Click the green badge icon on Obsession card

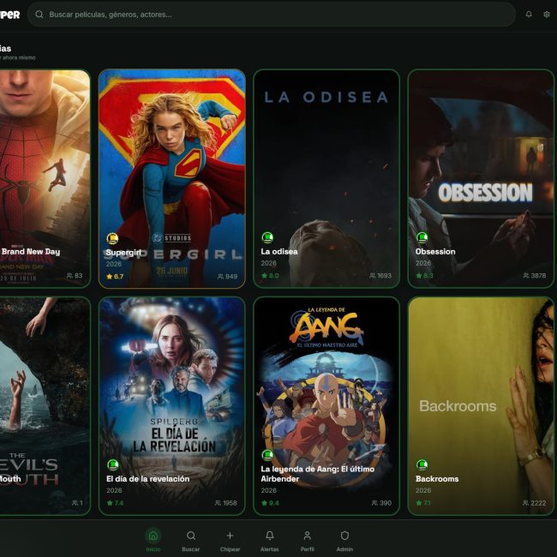[x=422, y=237]
